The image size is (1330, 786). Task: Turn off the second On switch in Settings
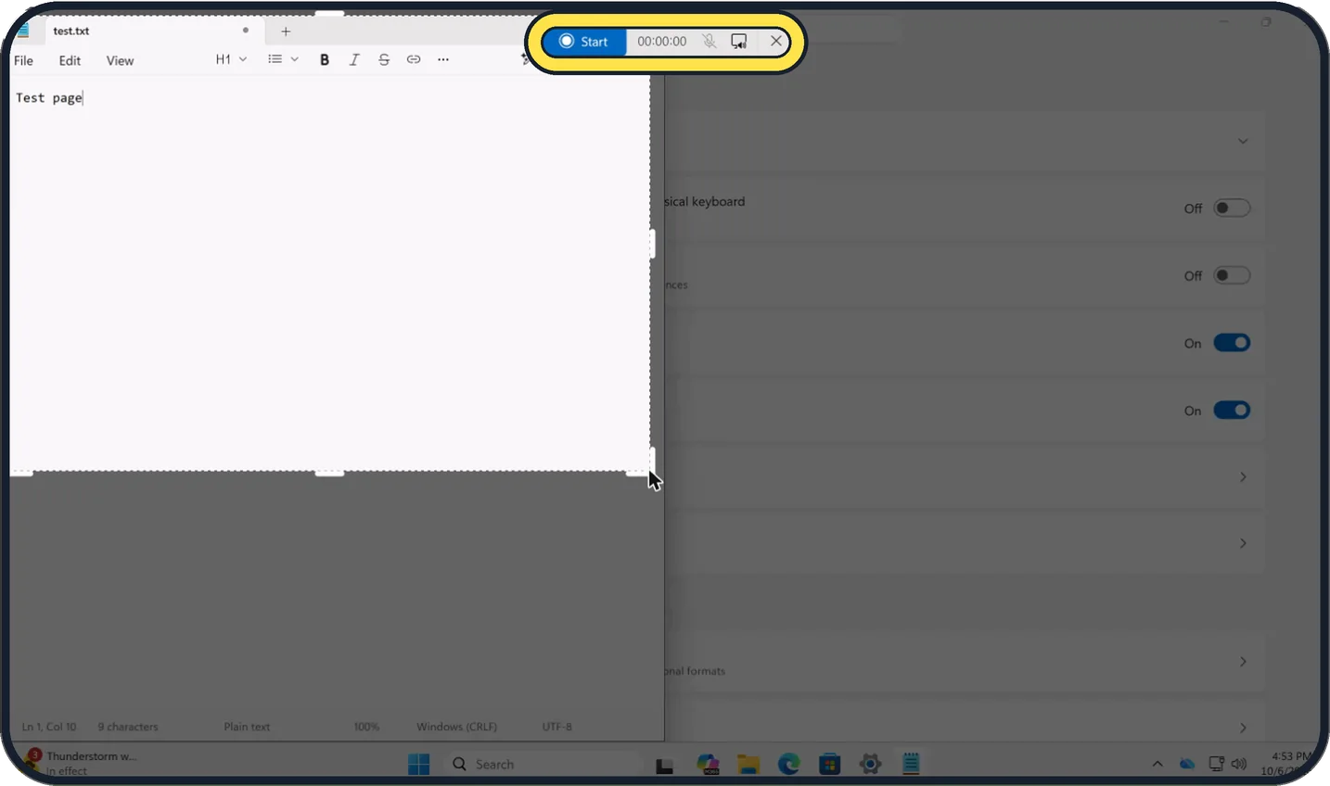click(1232, 411)
